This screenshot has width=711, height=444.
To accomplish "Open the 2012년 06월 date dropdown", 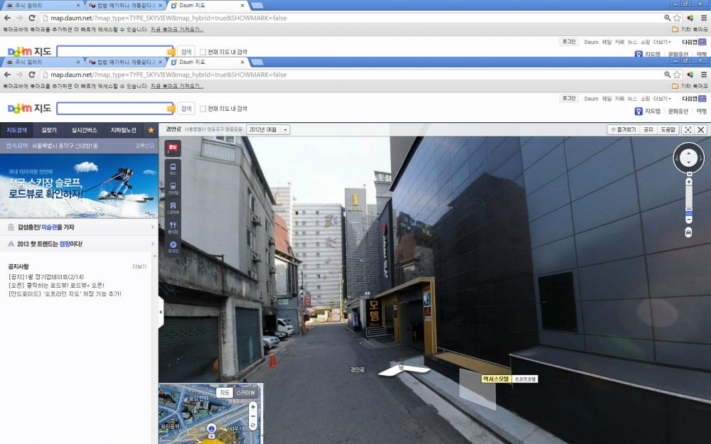I will 269,129.
